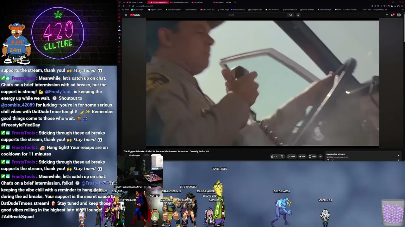Focus the YouTube search field

tap(258, 15)
